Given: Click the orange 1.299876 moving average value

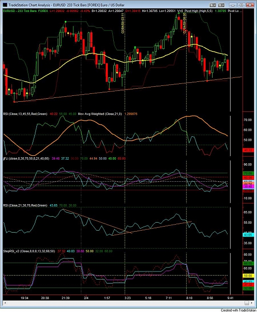Looking at the screenshot, I should 131,114.
